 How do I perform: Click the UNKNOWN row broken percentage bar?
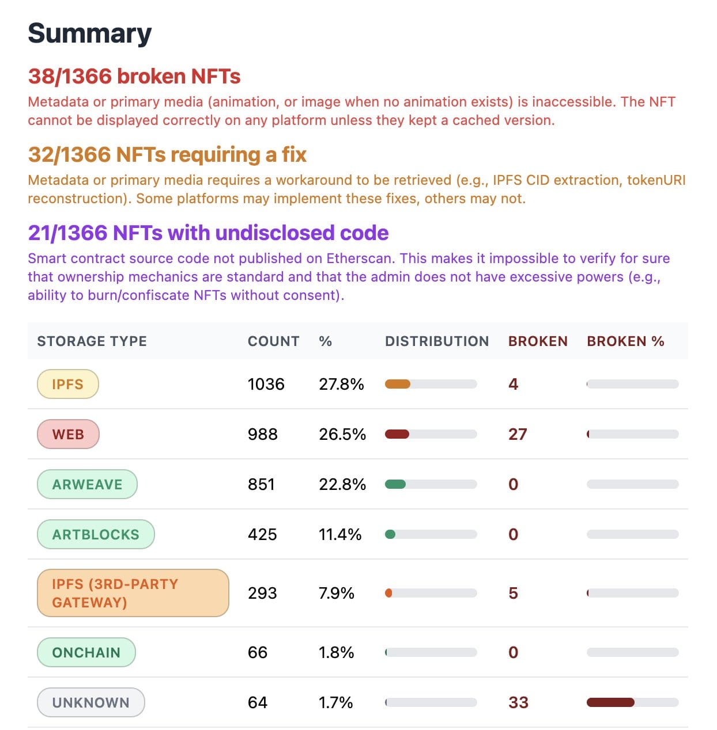pyautogui.click(x=632, y=702)
